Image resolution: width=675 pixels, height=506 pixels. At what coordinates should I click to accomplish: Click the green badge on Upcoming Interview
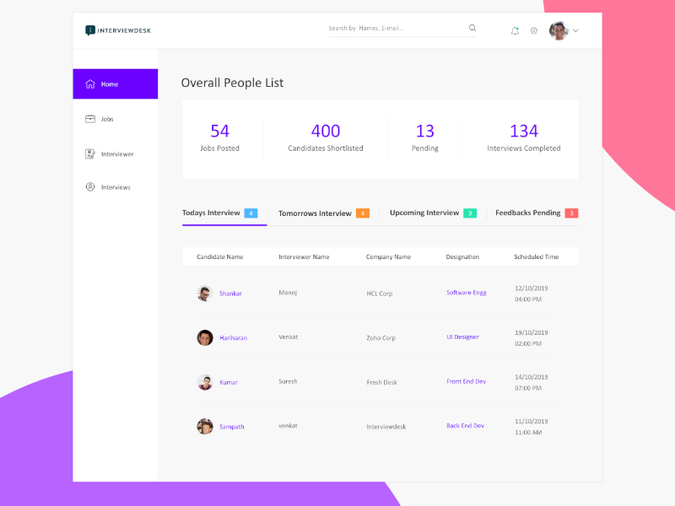[471, 213]
